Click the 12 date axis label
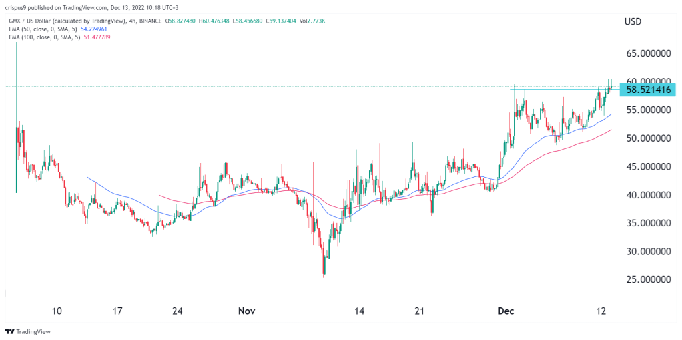 tap(601, 311)
